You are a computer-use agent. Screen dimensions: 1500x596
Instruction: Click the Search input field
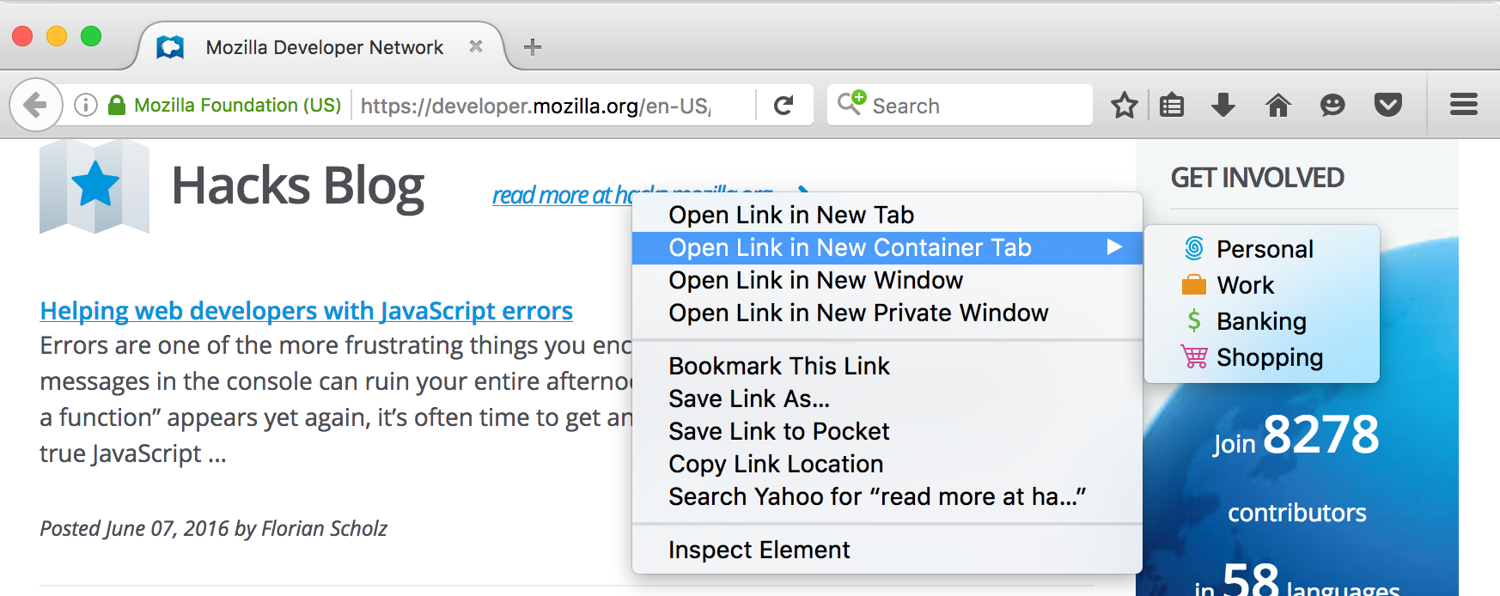pos(960,106)
